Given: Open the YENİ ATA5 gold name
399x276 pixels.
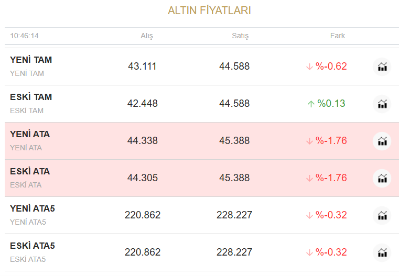Looking at the screenshot, I should pos(33,209).
